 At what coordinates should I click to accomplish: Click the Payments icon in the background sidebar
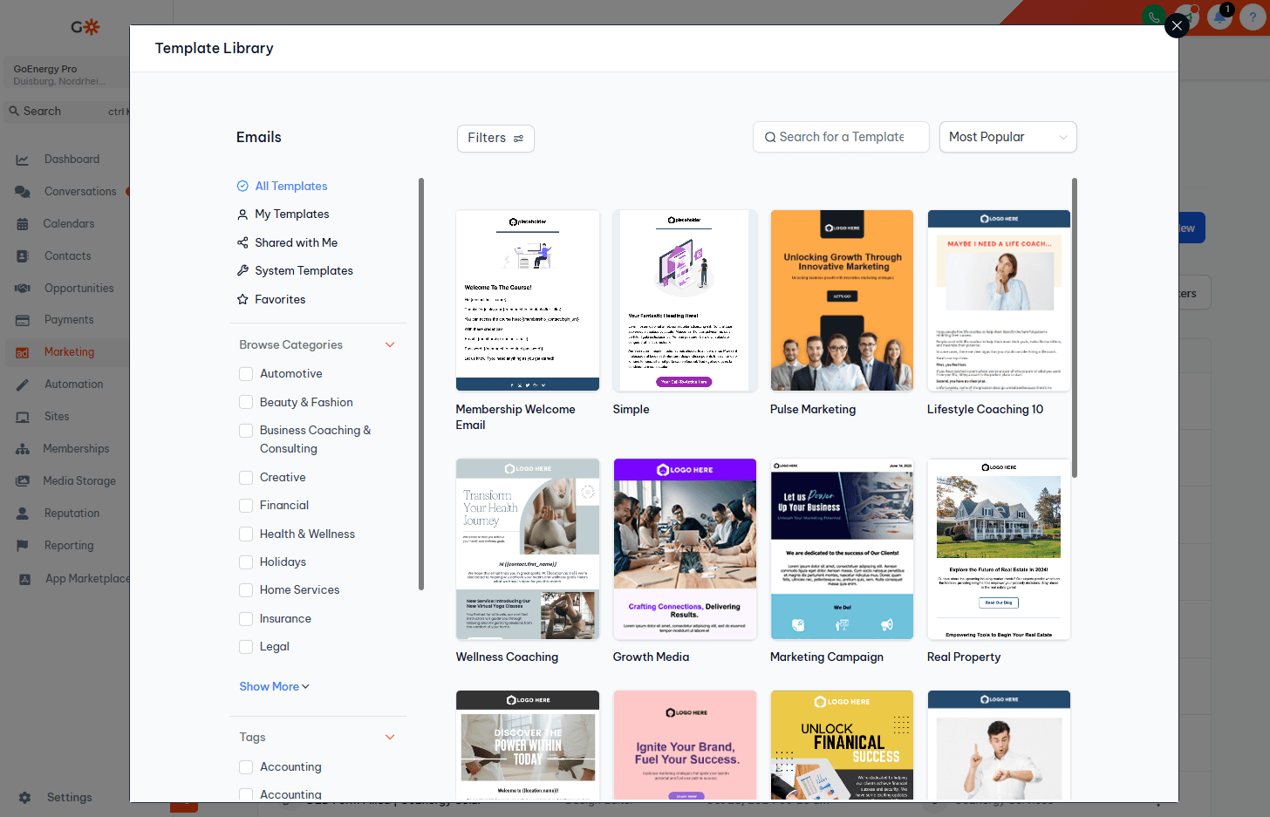[x=23, y=320]
